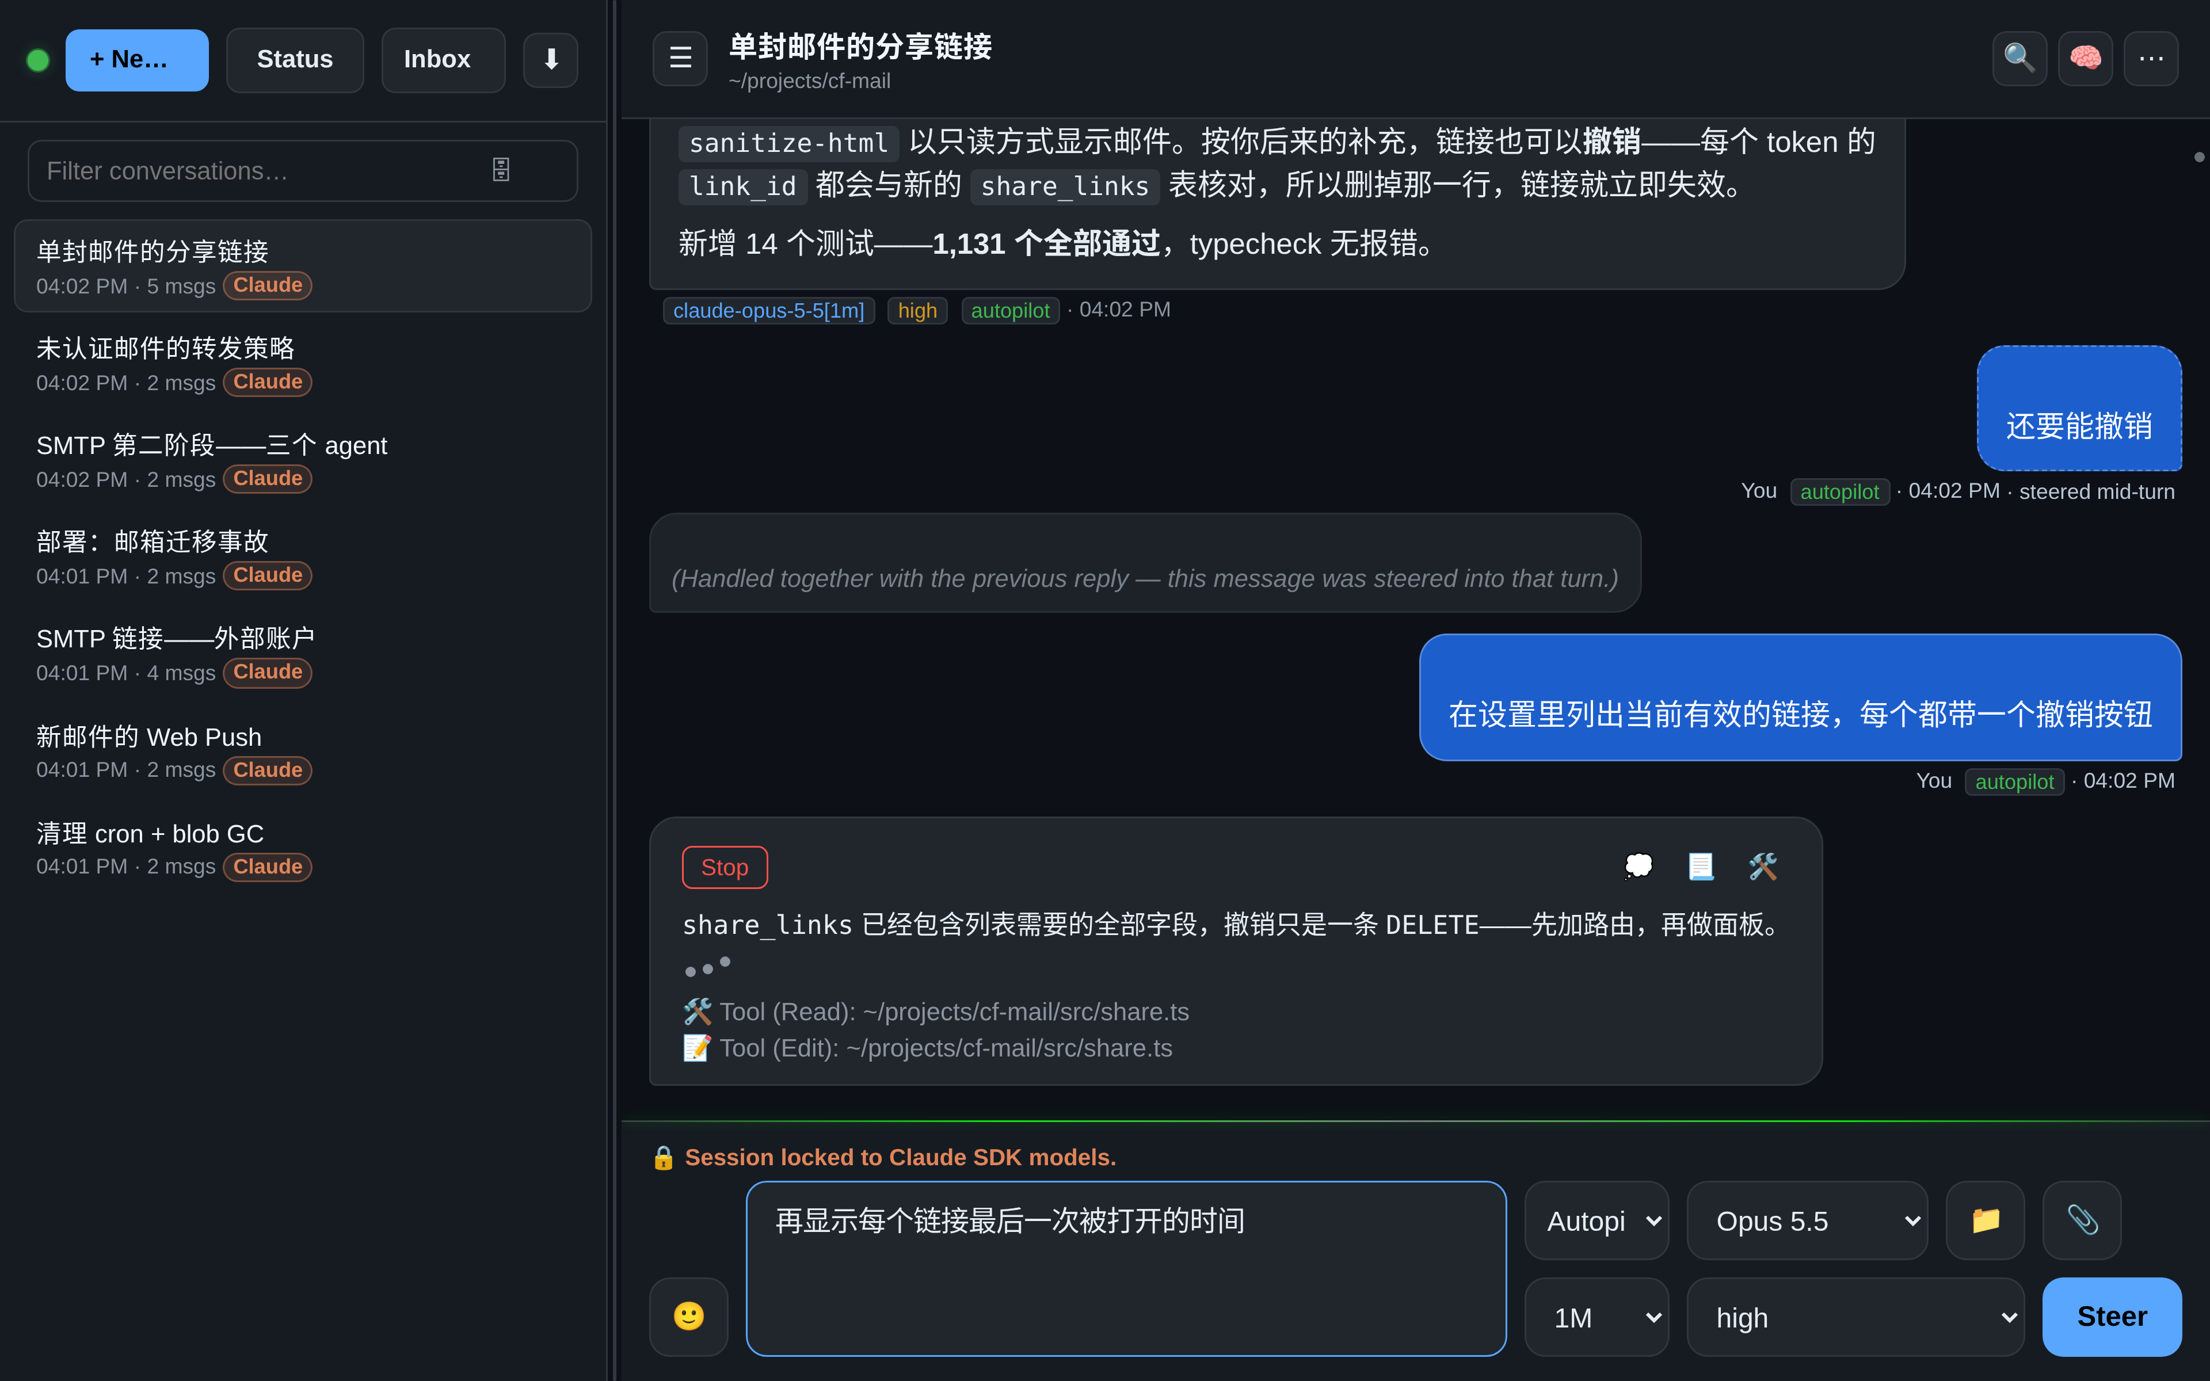This screenshot has height=1381, width=2210.
Task: Click Tool (Read) share.ts line
Action: tap(936, 1011)
